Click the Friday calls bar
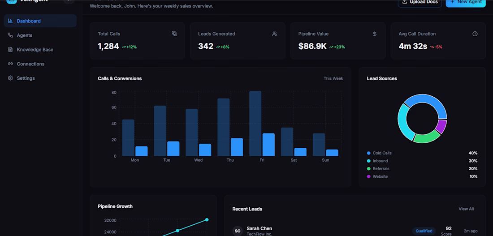This screenshot has height=236, width=493. 255,124
